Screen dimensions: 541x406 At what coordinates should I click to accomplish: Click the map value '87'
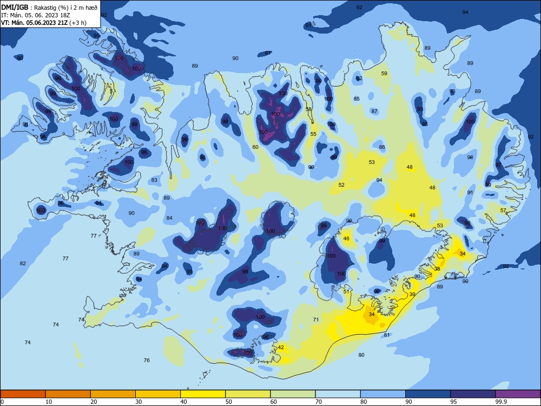[x=374, y=111]
